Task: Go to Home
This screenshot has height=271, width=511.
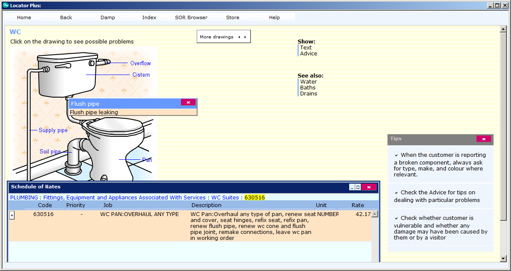Action: pyautogui.click(x=24, y=17)
